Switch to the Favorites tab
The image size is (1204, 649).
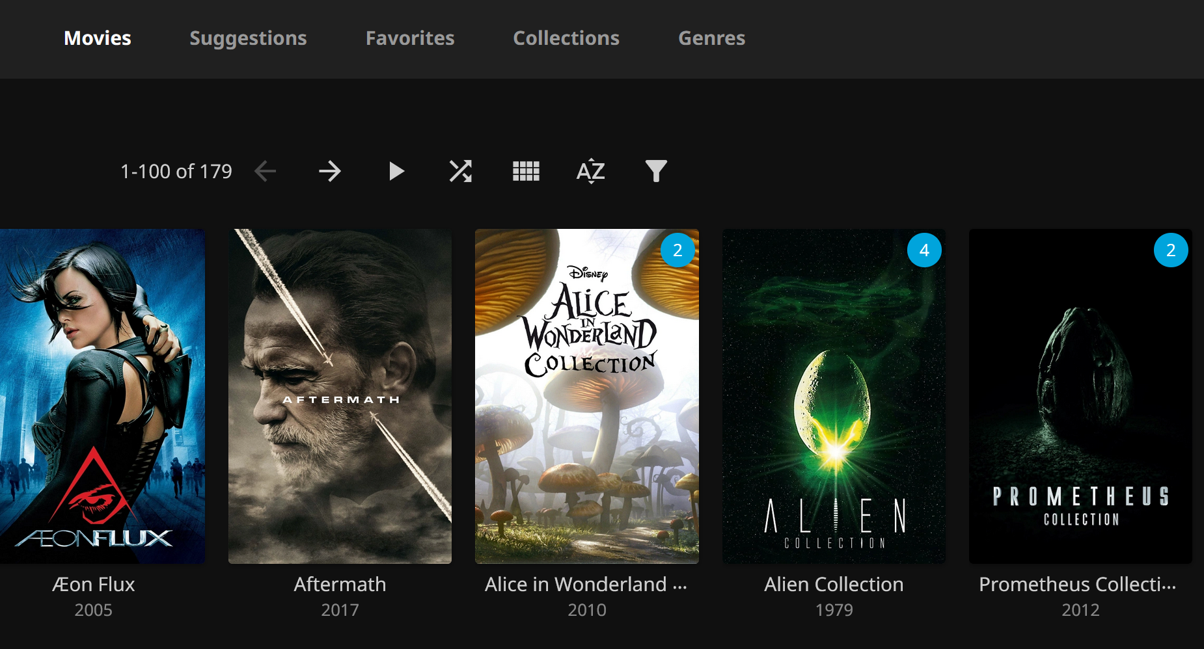tap(410, 38)
